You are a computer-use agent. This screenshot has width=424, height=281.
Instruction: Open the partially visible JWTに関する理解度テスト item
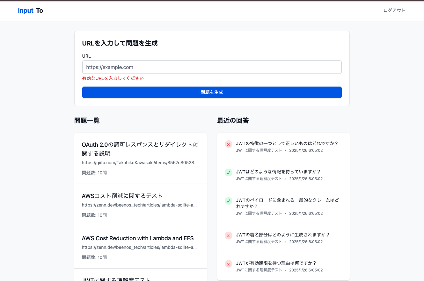(116, 279)
